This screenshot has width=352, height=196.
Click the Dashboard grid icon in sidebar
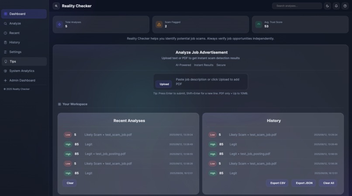5,14
